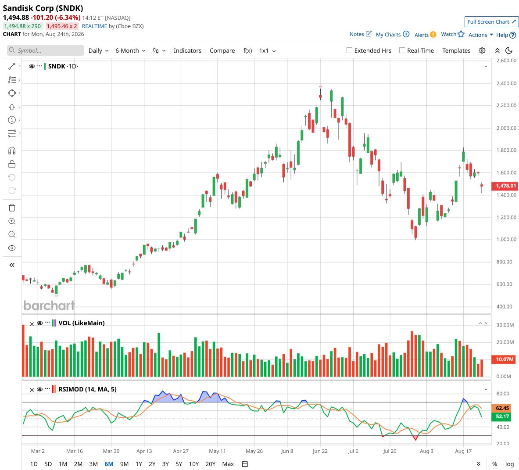
Task: Move the RSIMOD pane up
Action: tap(486, 389)
